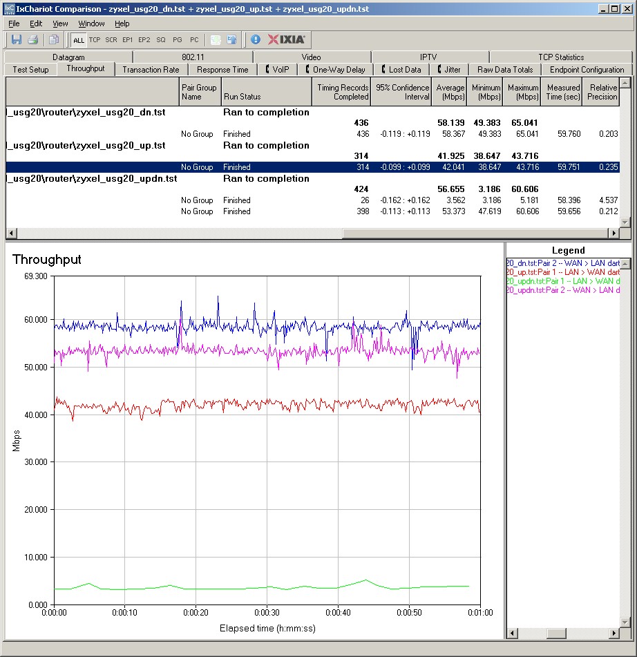637x657 pixels.
Task: Open the File menu
Action: click(14, 23)
